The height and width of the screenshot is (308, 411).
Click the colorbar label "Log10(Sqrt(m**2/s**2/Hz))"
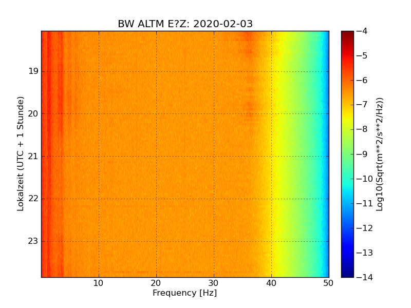coord(379,155)
